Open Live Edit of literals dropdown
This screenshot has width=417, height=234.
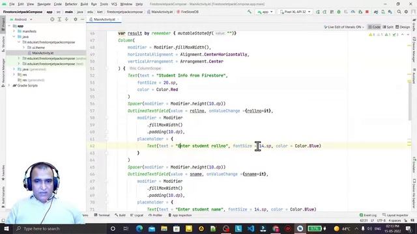(x=344, y=27)
